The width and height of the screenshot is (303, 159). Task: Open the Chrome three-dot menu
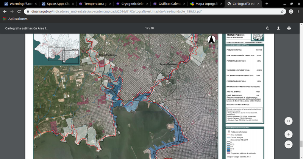coord(299,12)
